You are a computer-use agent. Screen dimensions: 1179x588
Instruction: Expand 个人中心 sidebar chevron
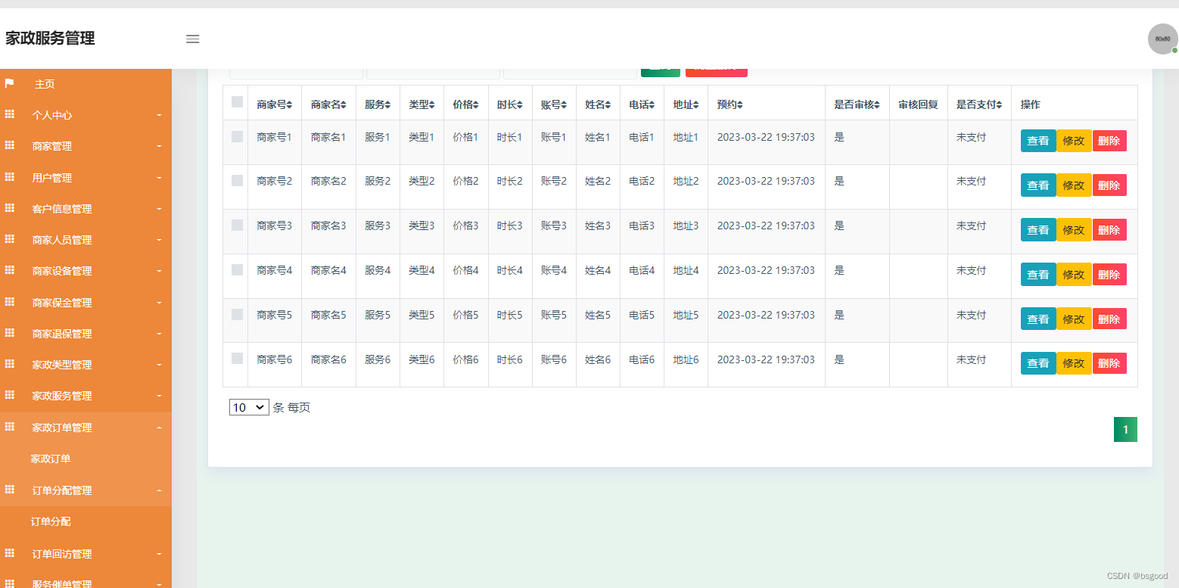(x=159, y=115)
